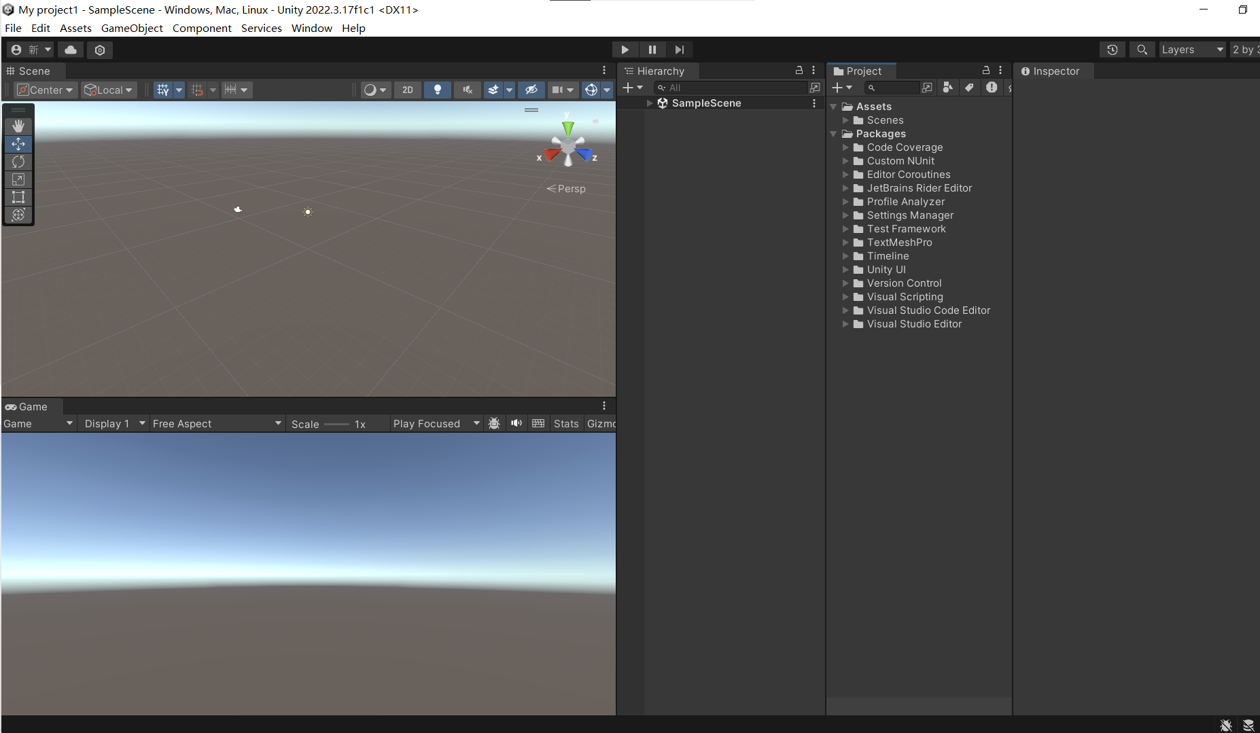The width and height of the screenshot is (1260, 733).
Task: Open the GameObject menu
Action: point(132,28)
